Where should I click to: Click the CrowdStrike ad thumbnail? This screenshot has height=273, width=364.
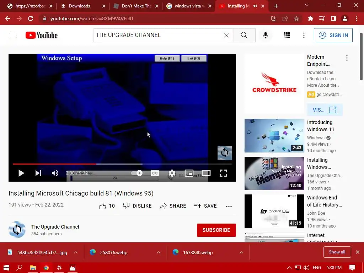point(274,84)
